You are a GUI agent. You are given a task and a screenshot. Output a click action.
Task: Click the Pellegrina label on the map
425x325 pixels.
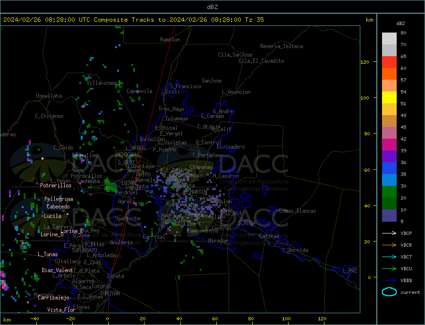coord(59,200)
